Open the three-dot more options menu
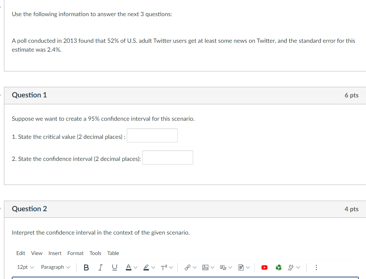Screen dimensions: 366x279 click(x=316, y=267)
